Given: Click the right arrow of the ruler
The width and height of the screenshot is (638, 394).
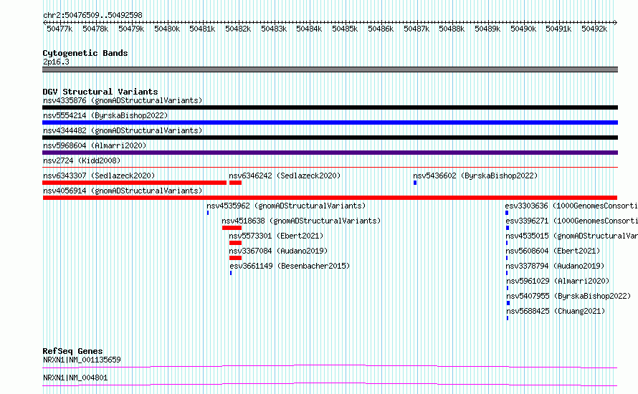Looking at the screenshot, I should tap(615, 23).
